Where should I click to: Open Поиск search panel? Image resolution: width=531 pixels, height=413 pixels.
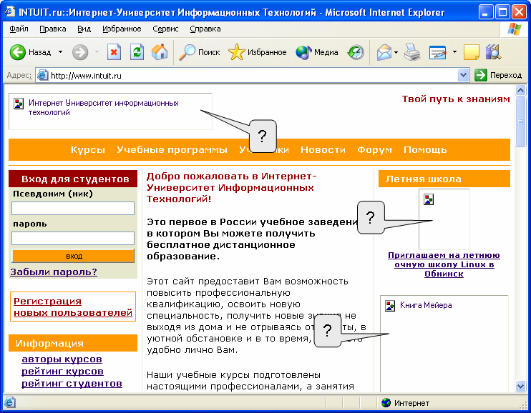point(200,52)
